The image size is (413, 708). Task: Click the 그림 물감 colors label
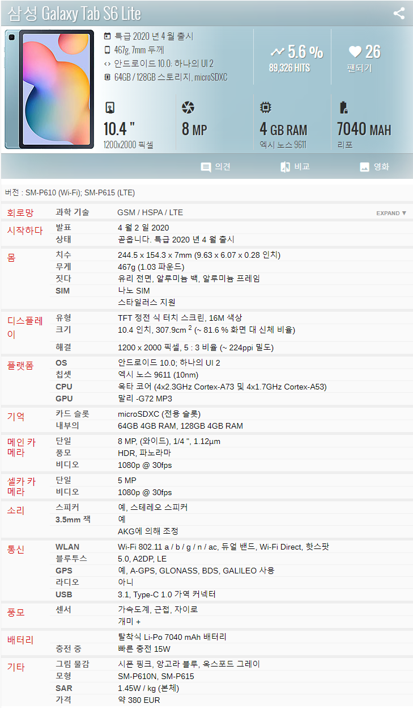[73, 664]
